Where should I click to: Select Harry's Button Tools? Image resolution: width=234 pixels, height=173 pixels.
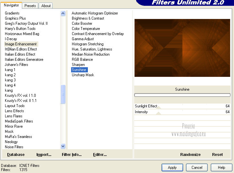[x=20, y=29]
